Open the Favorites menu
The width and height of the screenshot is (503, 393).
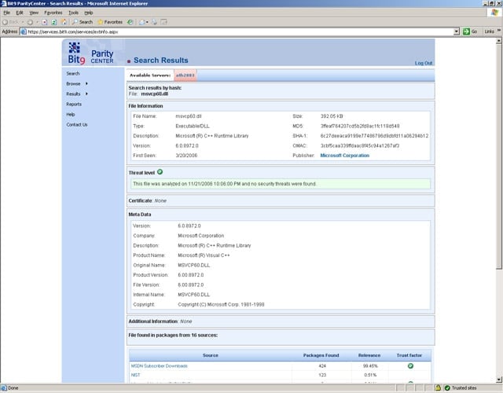pos(53,13)
